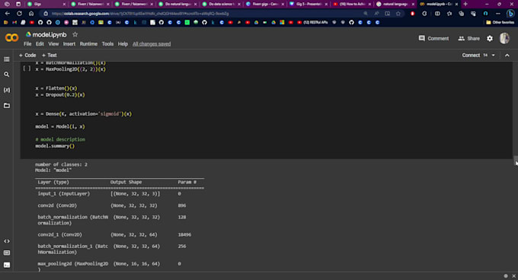Open the Collections icon
Image resolution: width=518 pixels, height=280 pixels.
click(x=462, y=14)
